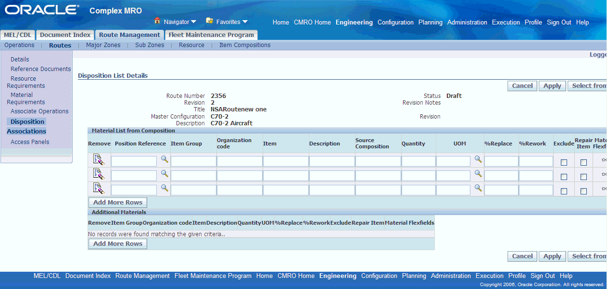Click the top Apply button
This screenshot has width=607, height=289.
pyautogui.click(x=552, y=86)
